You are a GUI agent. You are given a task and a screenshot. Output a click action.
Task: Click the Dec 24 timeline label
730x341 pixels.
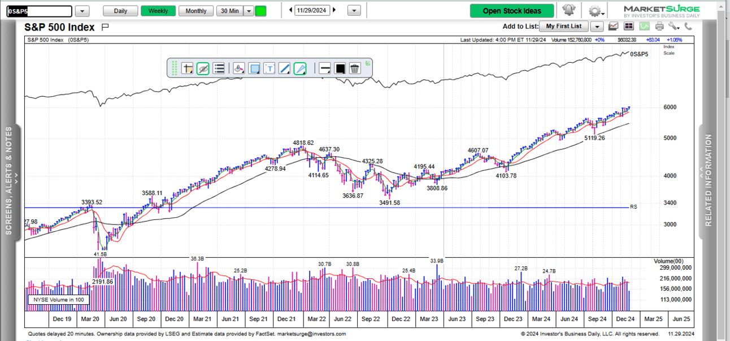(624, 319)
